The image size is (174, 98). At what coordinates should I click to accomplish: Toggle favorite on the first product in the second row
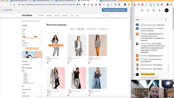[x=62, y=69]
